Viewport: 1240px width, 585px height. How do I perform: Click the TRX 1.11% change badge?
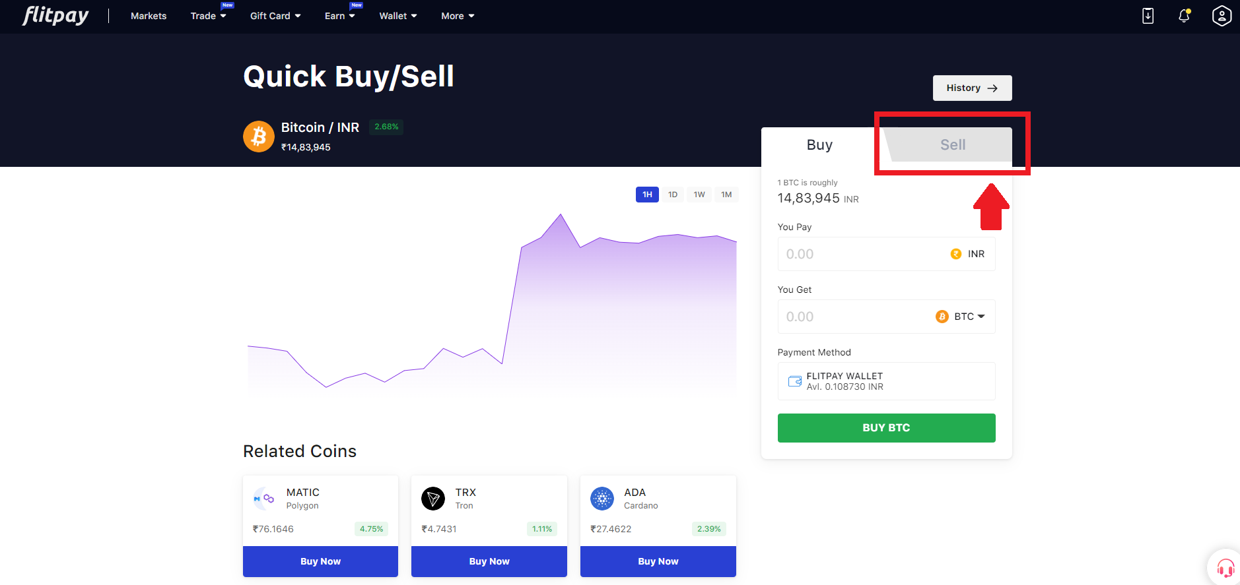[542, 529]
